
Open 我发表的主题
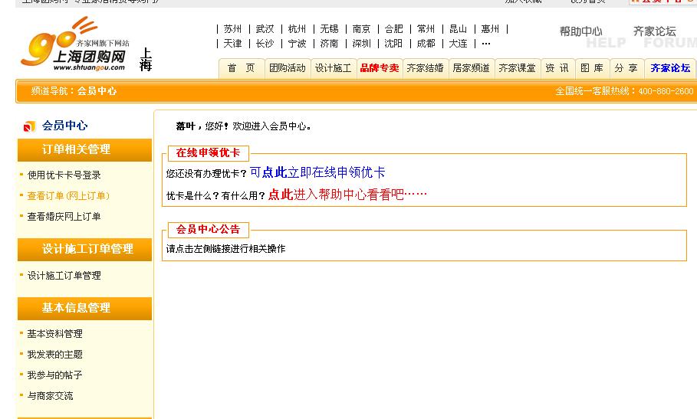pyautogui.click(x=54, y=355)
